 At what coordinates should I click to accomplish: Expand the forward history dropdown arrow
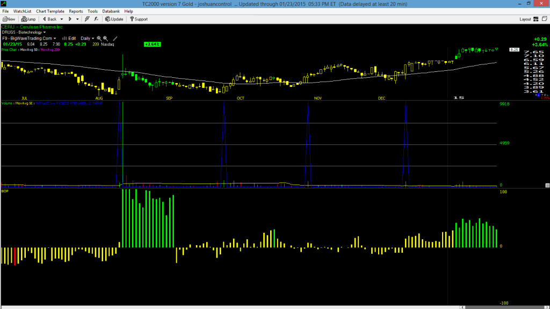tap(77, 19)
